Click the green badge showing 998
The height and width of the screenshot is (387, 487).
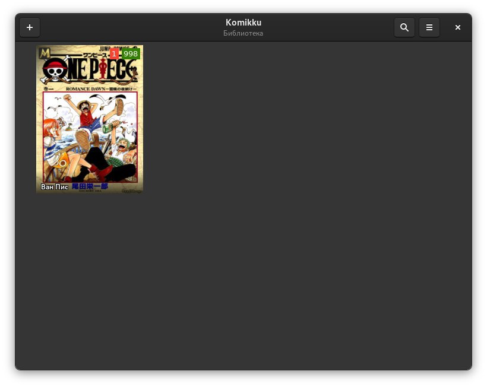[131, 53]
